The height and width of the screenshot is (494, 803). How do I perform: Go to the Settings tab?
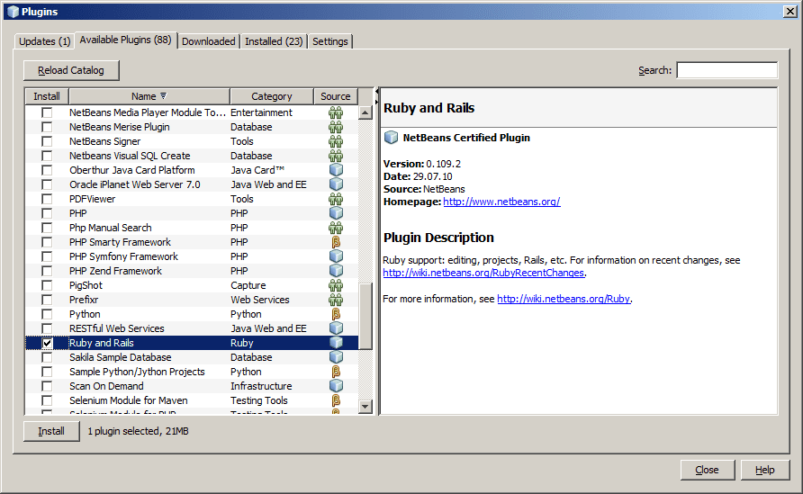point(329,41)
